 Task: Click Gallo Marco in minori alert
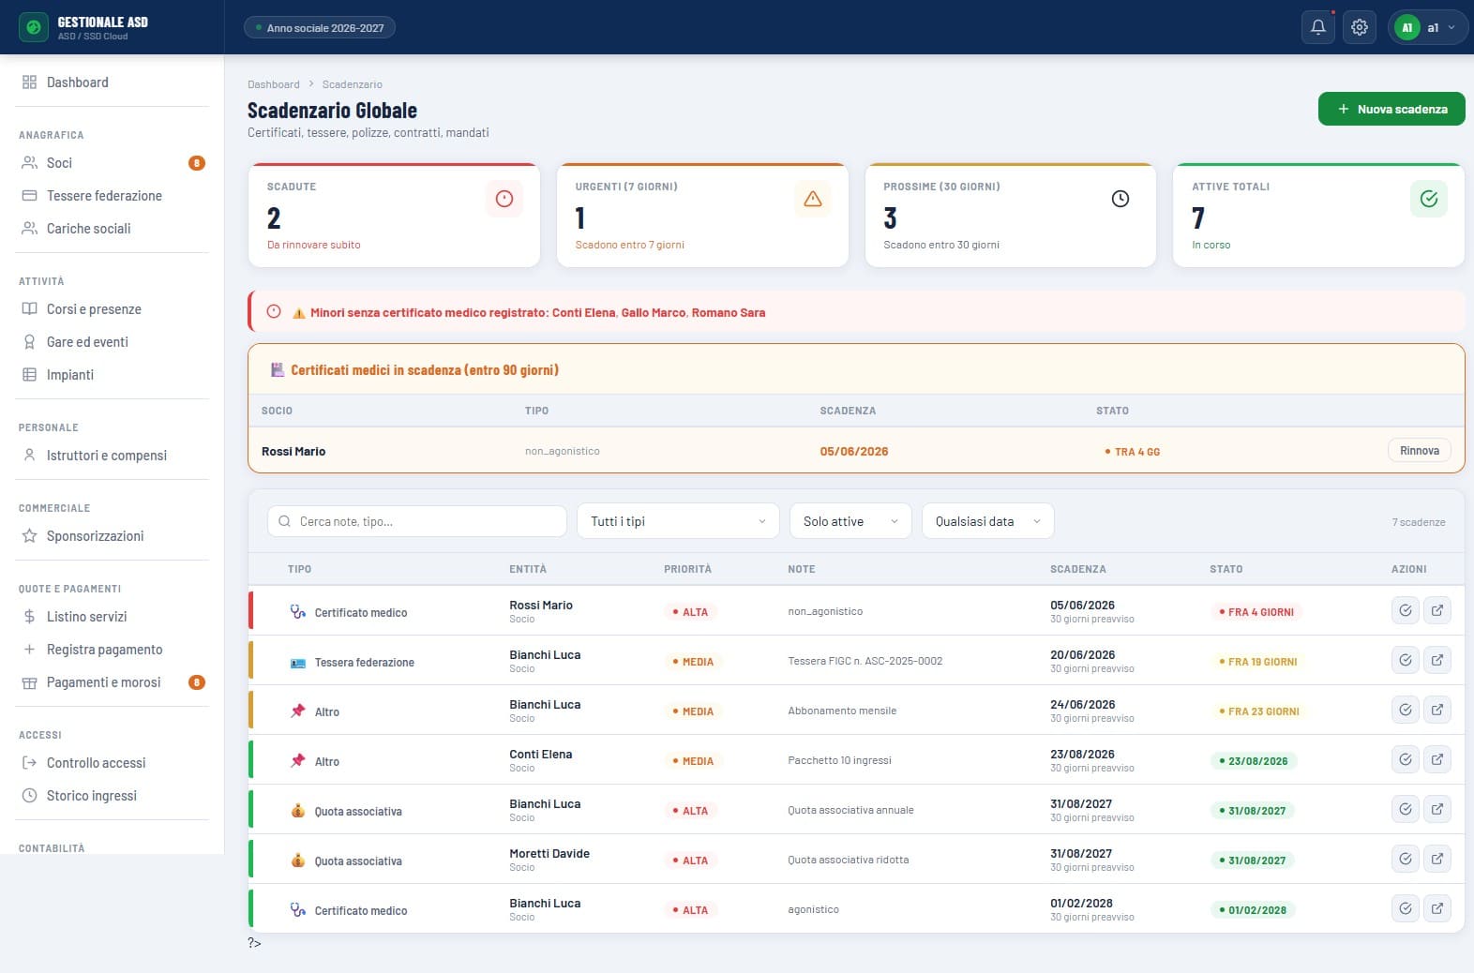click(654, 312)
